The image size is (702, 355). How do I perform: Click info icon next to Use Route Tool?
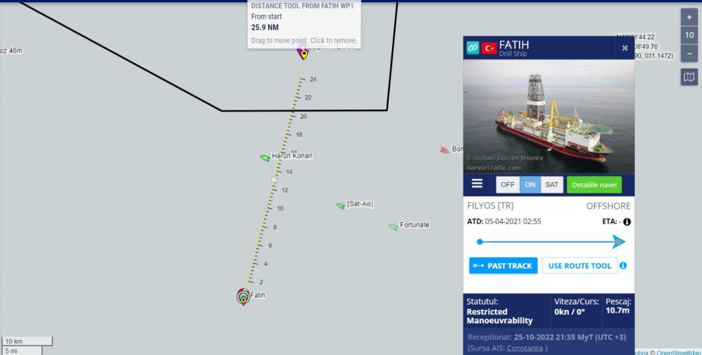pyautogui.click(x=622, y=265)
